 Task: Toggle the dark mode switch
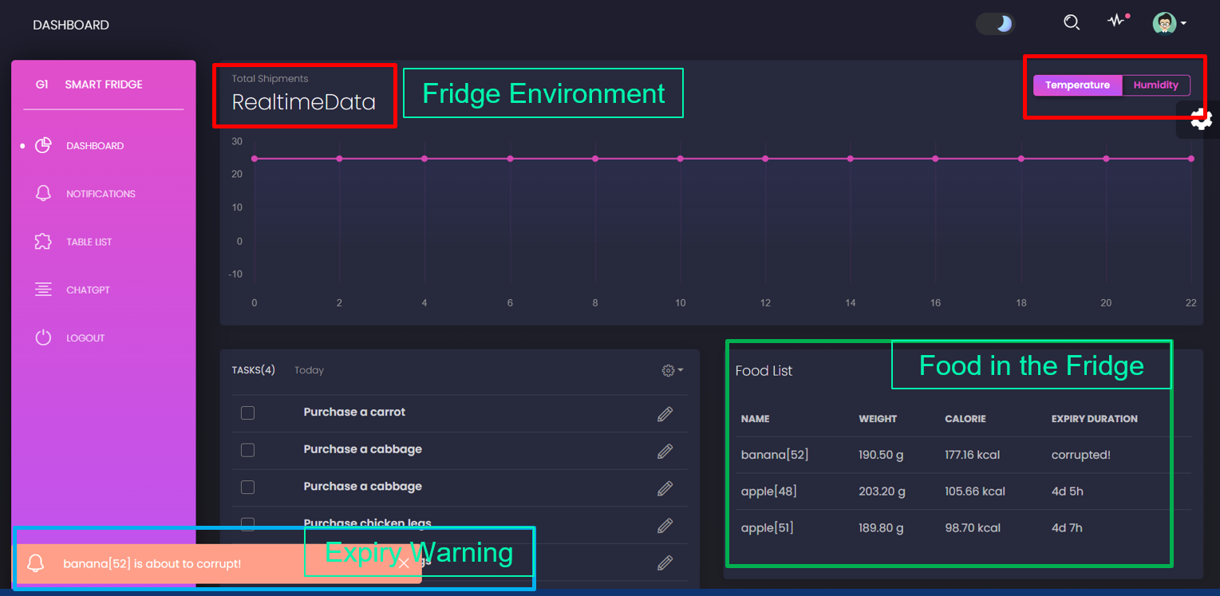995,24
